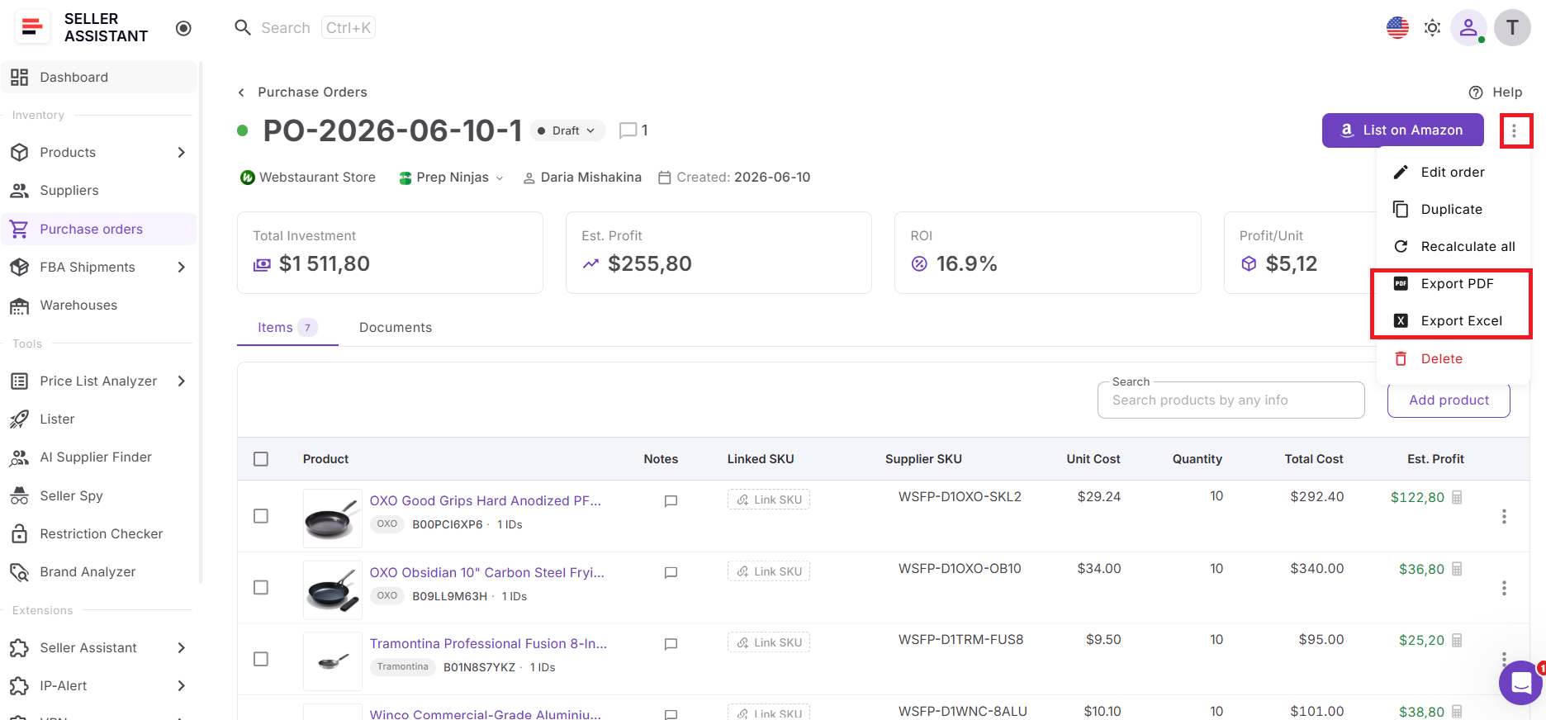Open OXO Obsidian Carbon Steel product link
This screenshot has width=1546, height=720.
(487, 572)
